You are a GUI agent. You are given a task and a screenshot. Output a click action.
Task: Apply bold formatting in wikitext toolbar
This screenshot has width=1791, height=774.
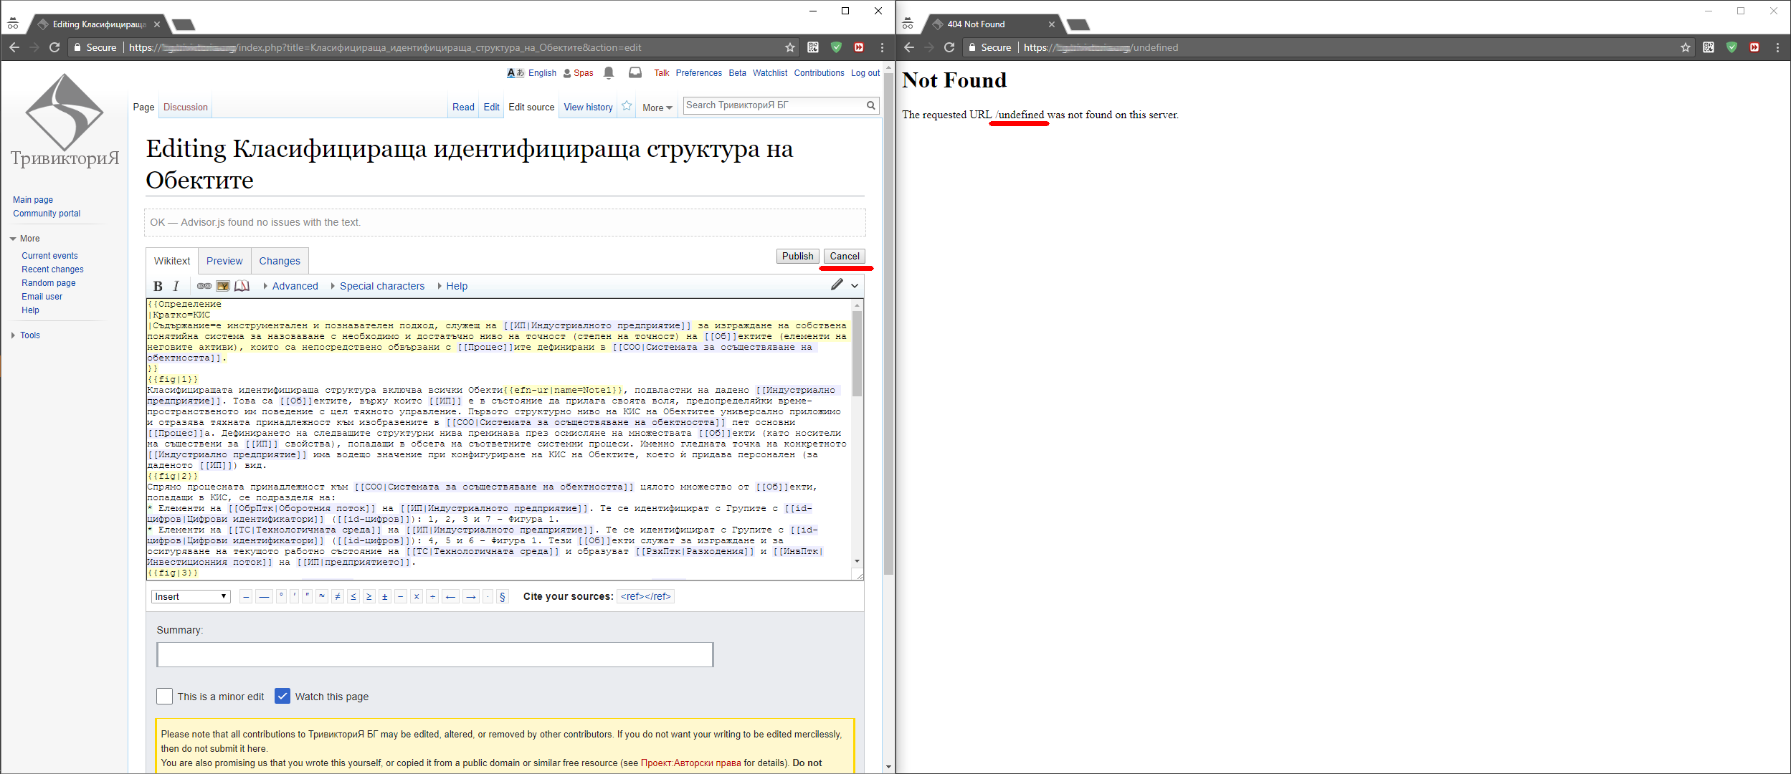click(158, 286)
